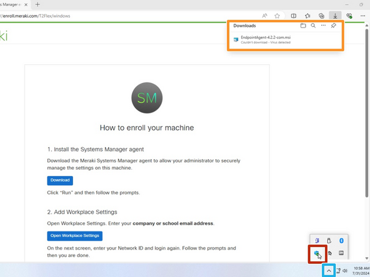Click EndpointAgent-4.2.2-com.msi download entry

285,39
